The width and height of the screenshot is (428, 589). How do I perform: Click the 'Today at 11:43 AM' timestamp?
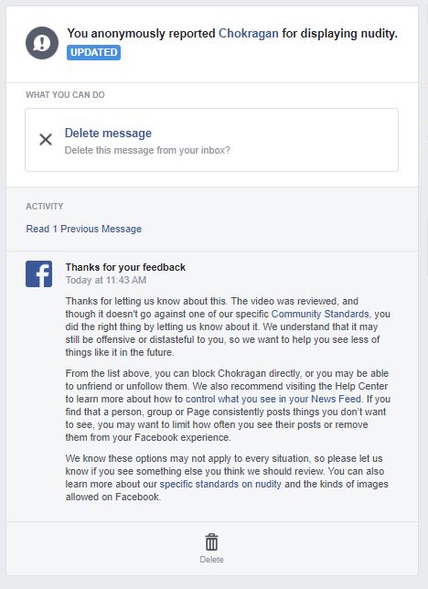tap(106, 280)
